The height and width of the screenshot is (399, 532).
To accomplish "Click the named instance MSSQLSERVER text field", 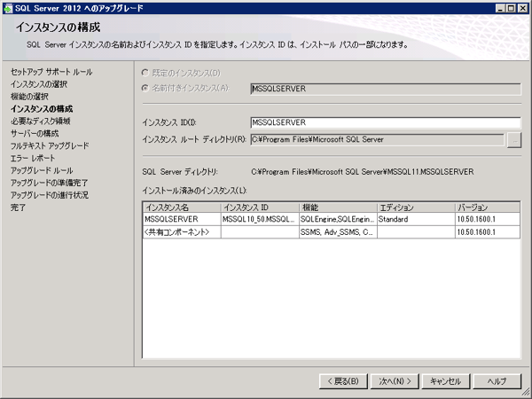I will (386, 89).
